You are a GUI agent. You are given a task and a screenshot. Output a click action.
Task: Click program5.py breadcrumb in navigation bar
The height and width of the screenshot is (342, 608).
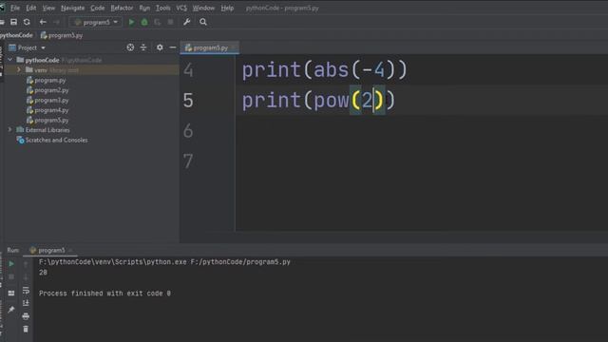click(x=62, y=35)
